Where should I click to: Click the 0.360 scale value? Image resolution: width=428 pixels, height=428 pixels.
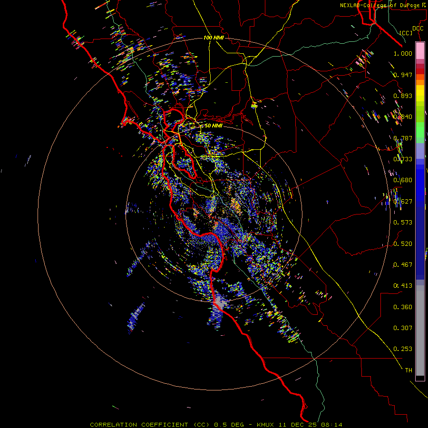pyautogui.click(x=403, y=307)
